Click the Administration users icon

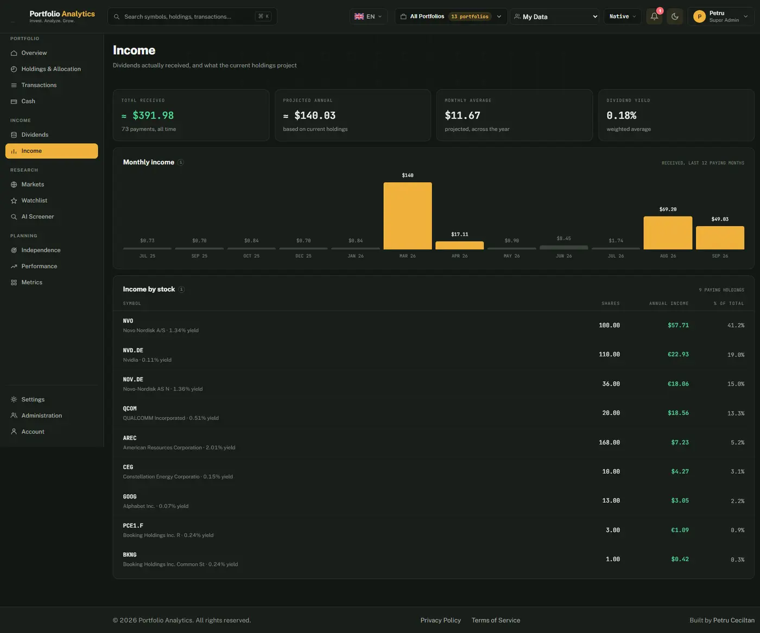[14, 415]
